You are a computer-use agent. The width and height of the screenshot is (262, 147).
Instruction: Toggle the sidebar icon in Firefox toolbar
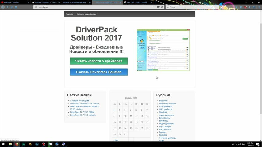pyautogui.click(x=254, y=7)
